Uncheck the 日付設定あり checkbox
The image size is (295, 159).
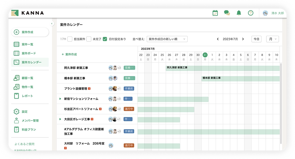click(x=105, y=39)
